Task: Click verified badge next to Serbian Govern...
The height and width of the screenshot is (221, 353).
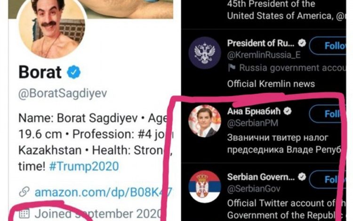Action: click(302, 177)
